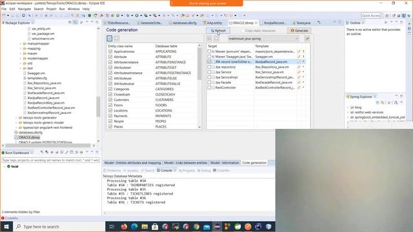Screen dimensions: 413x232
Task: Click Link with Editor icon in Package Explorer
Action: pyautogui.click(x=75, y=23)
